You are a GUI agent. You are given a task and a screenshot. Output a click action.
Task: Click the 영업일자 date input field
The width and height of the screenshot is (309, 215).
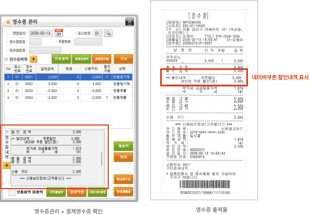tap(41, 33)
